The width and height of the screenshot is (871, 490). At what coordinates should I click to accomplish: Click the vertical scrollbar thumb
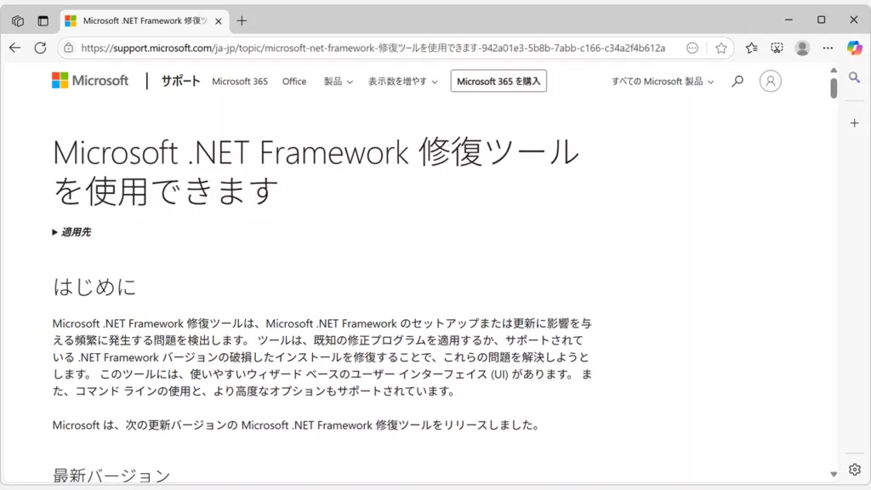tap(834, 88)
